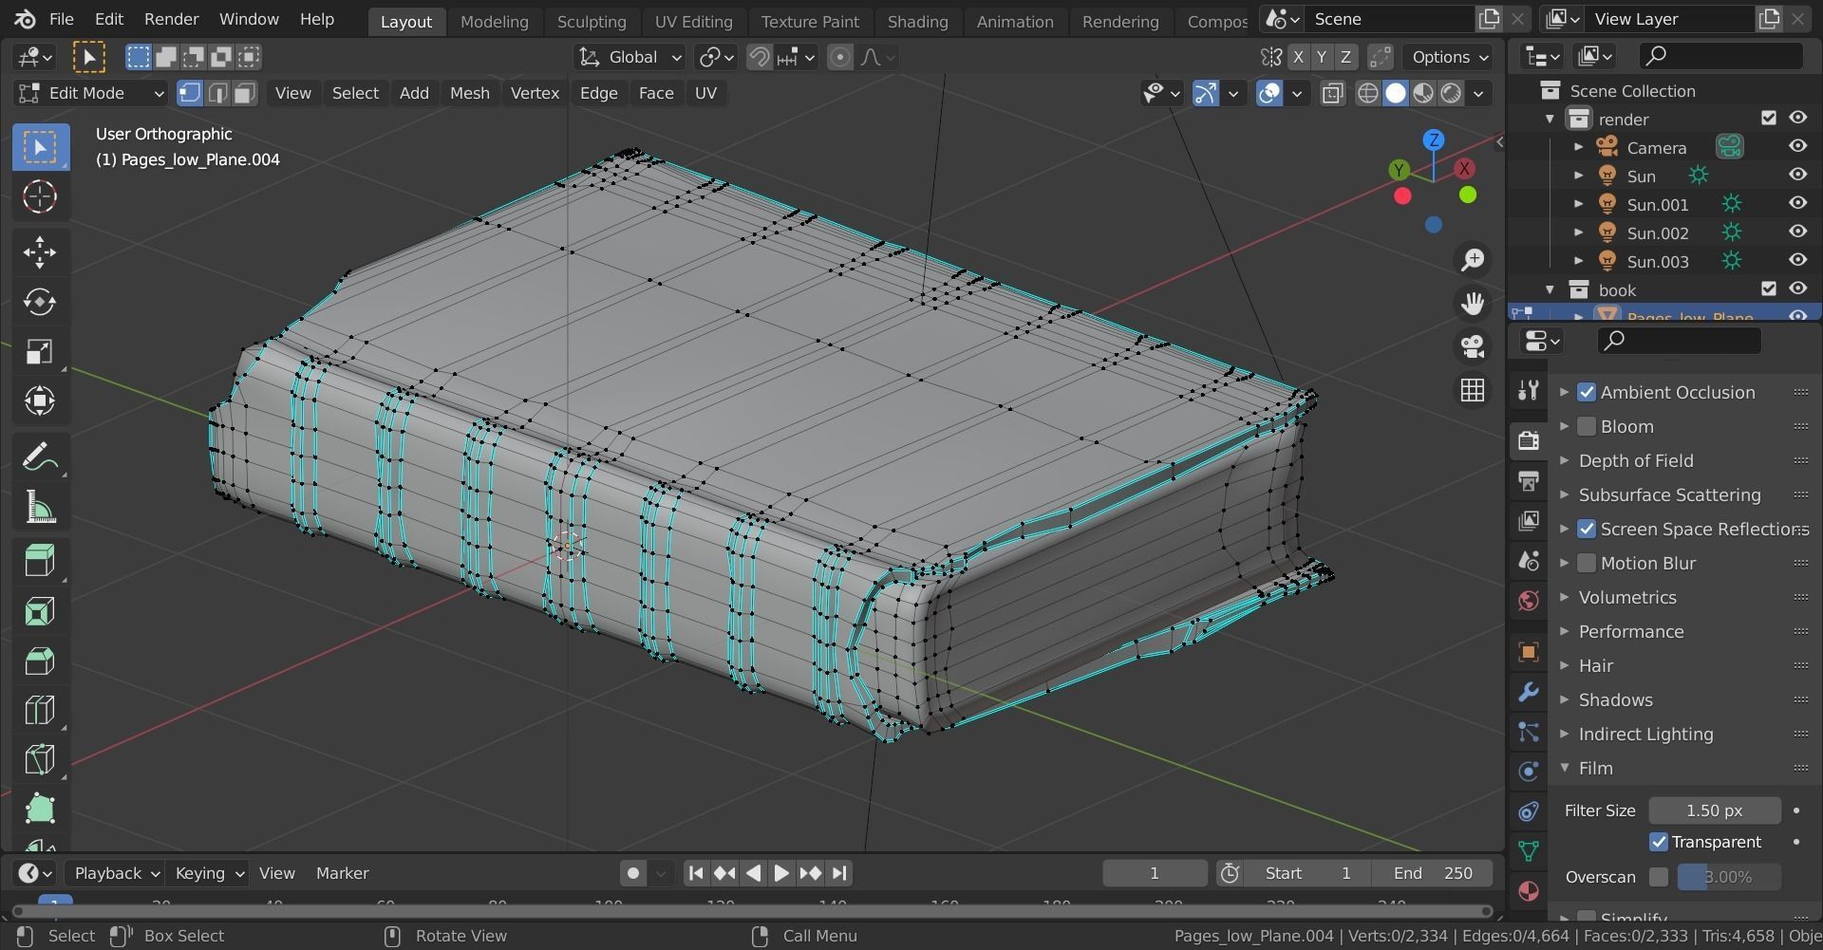Click the pan view hand icon
This screenshot has width=1823, height=950.
click(x=1473, y=304)
